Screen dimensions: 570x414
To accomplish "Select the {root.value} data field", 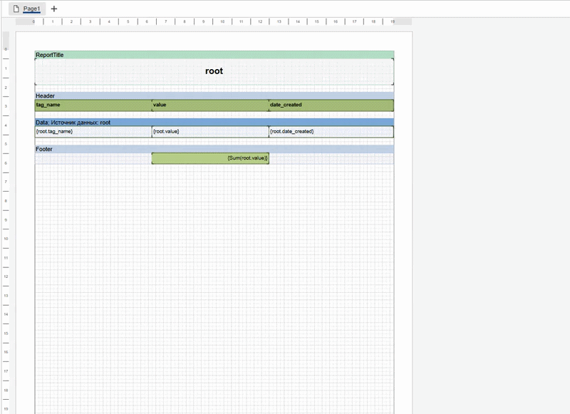I will 210,132.
